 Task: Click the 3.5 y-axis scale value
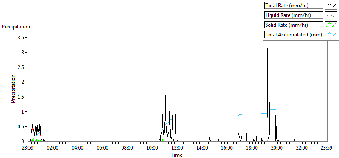click(x=21, y=37)
